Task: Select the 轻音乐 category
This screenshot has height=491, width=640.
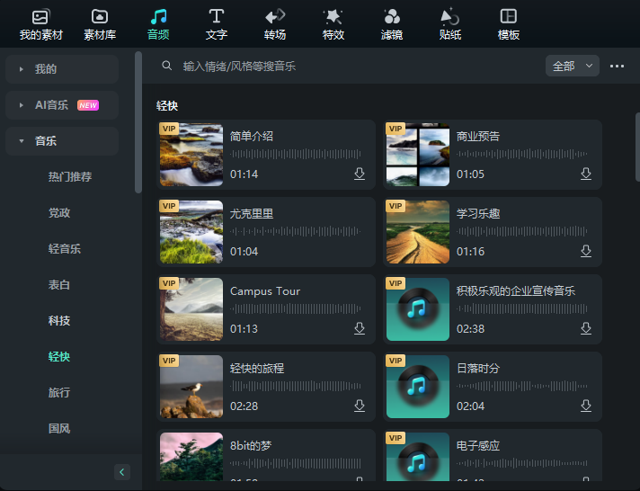Action: [x=65, y=249]
